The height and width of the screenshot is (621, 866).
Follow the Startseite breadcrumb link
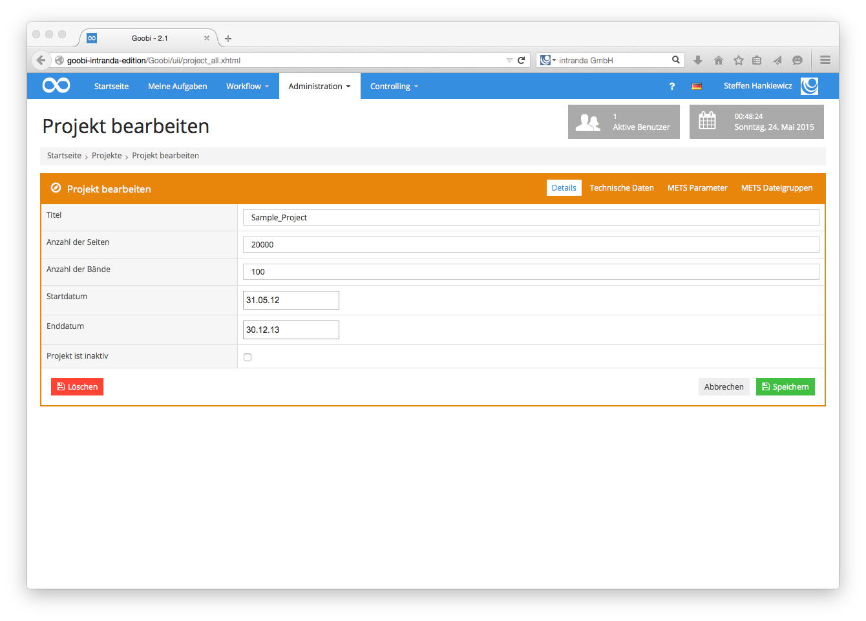(64, 156)
